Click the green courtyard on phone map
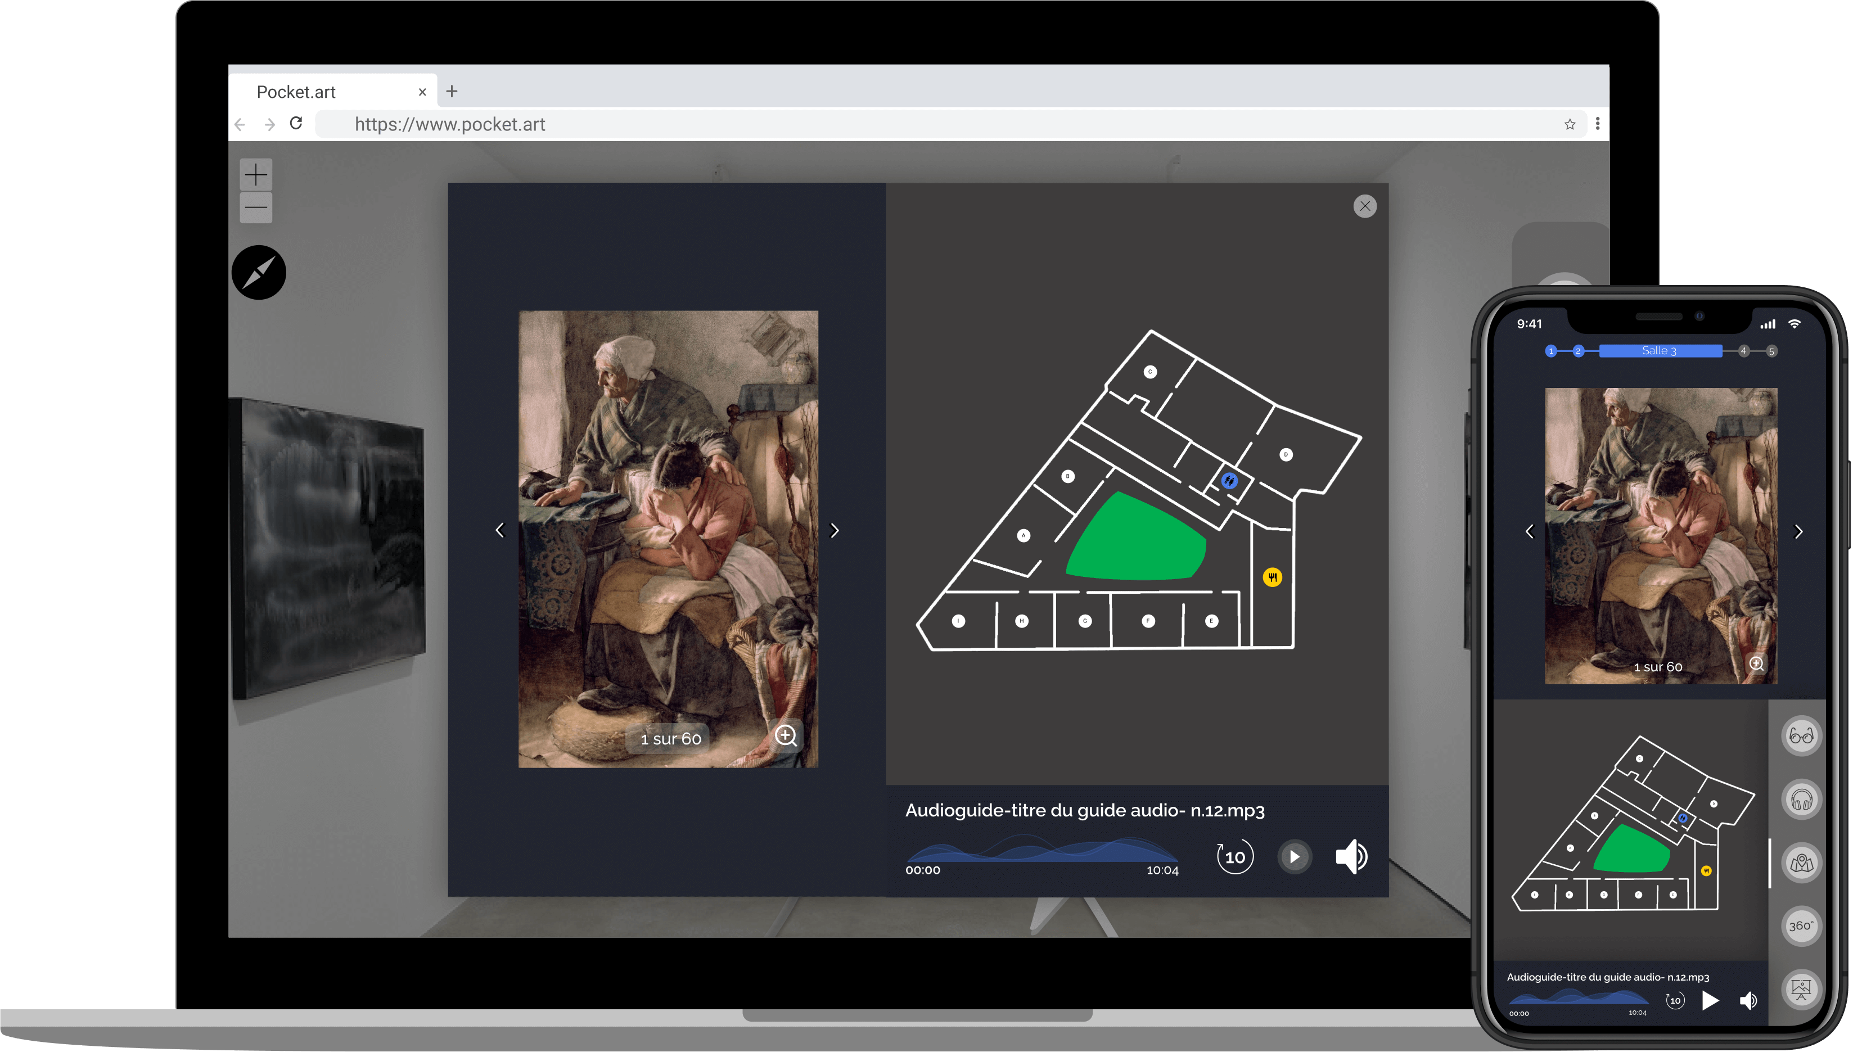The width and height of the screenshot is (1853, 1052). click(1631, 849)
